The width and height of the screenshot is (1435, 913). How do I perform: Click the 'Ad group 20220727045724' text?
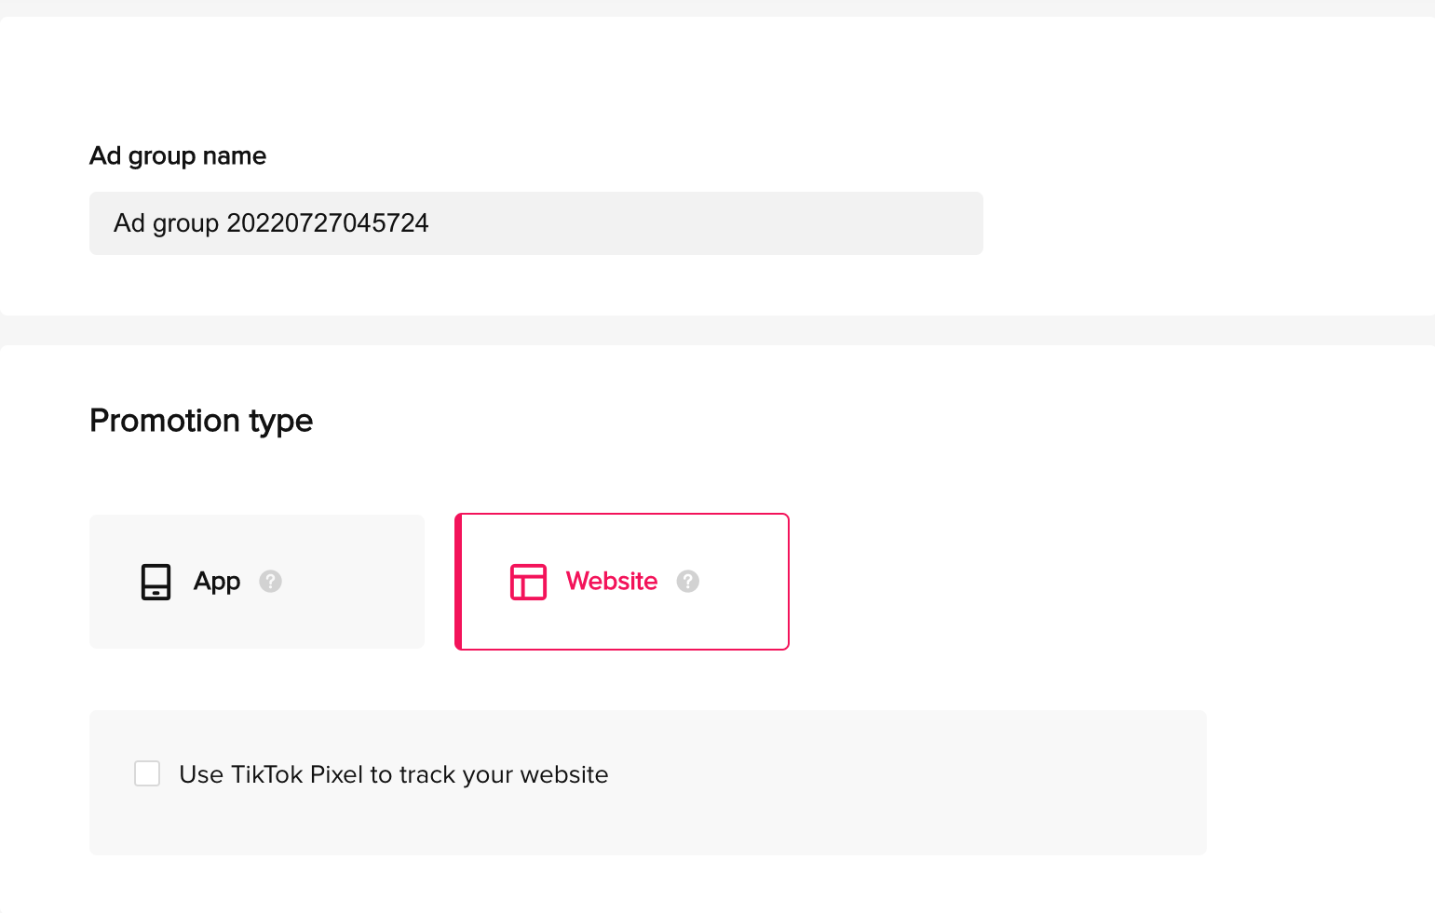click(271, 223)
